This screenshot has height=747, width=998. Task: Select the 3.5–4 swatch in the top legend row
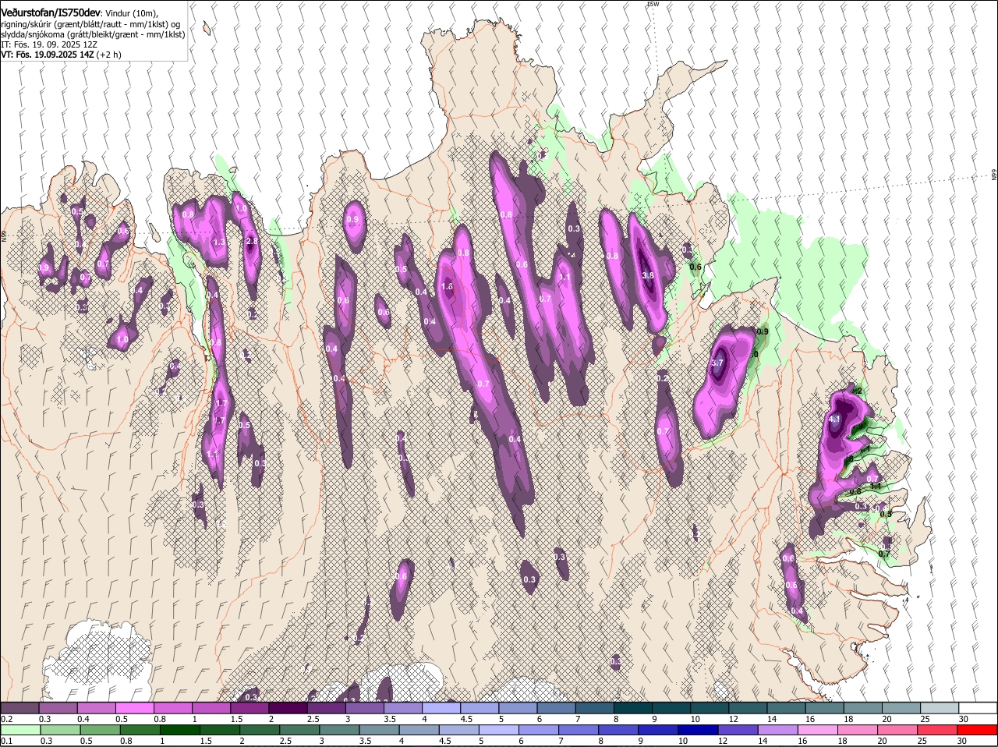(402, 708)
